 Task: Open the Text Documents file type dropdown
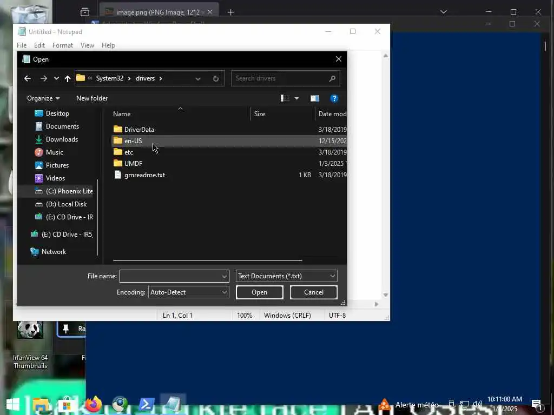tap(286, 276)
